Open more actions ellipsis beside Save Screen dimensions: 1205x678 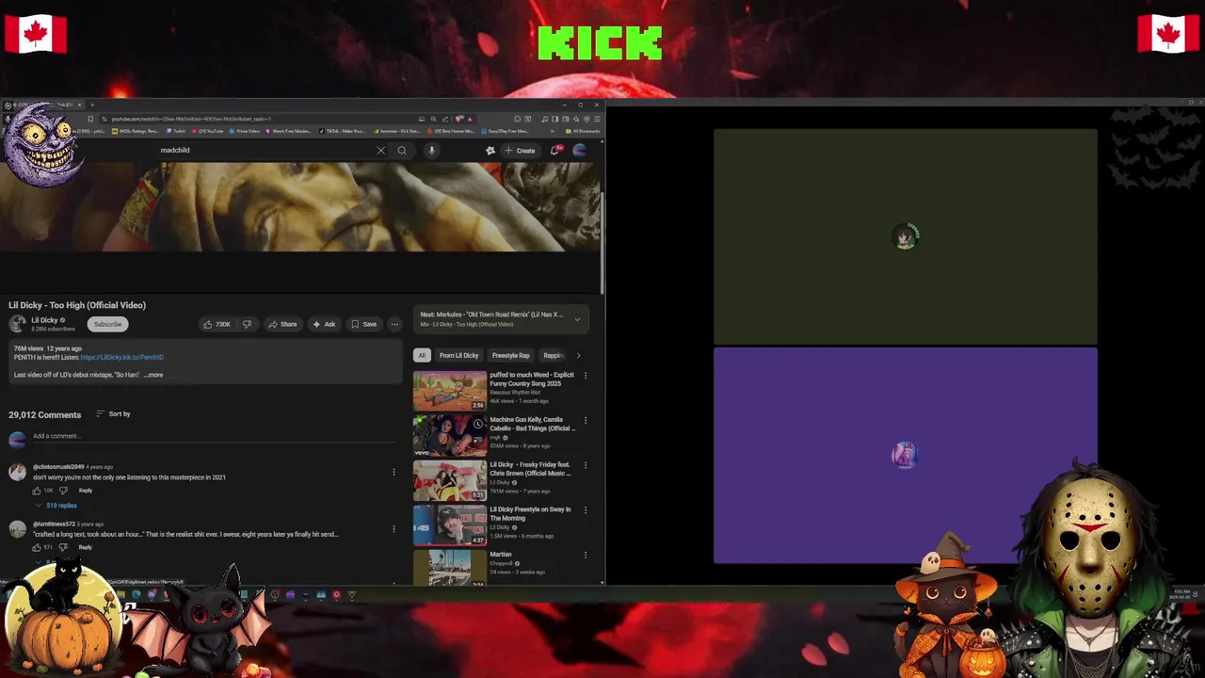(394, 324)
